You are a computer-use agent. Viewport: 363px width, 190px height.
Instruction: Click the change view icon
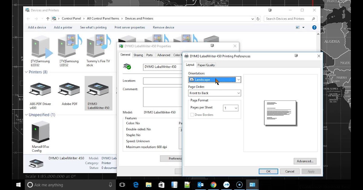(x=298, y=27)
